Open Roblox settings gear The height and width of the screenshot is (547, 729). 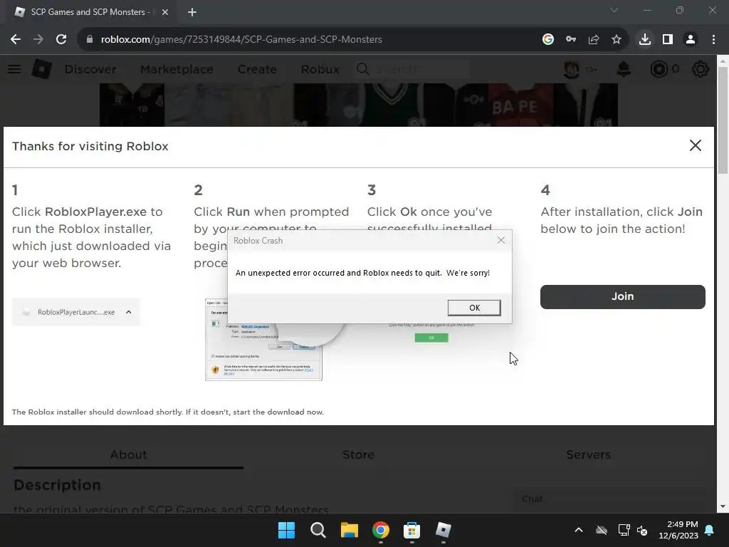[701, 69]
